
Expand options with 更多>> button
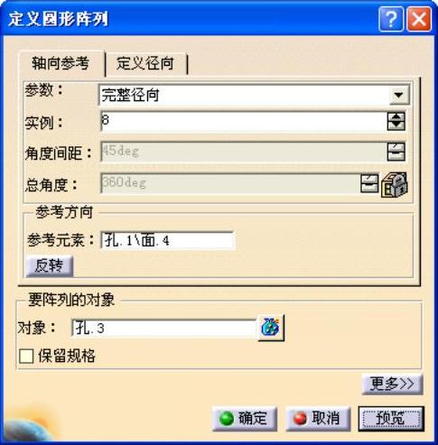coord(392,384)
